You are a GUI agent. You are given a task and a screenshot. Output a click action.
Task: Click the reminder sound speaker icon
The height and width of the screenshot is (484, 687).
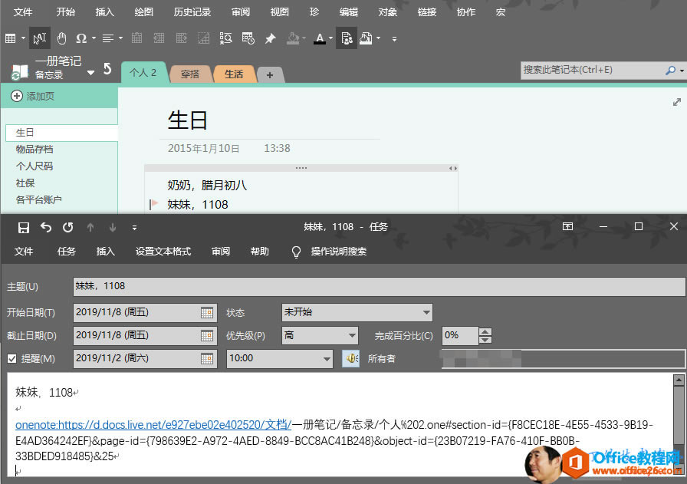click(x=350, y=358)
